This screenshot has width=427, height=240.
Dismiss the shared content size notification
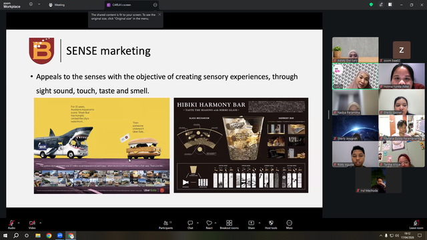point(159,15)
